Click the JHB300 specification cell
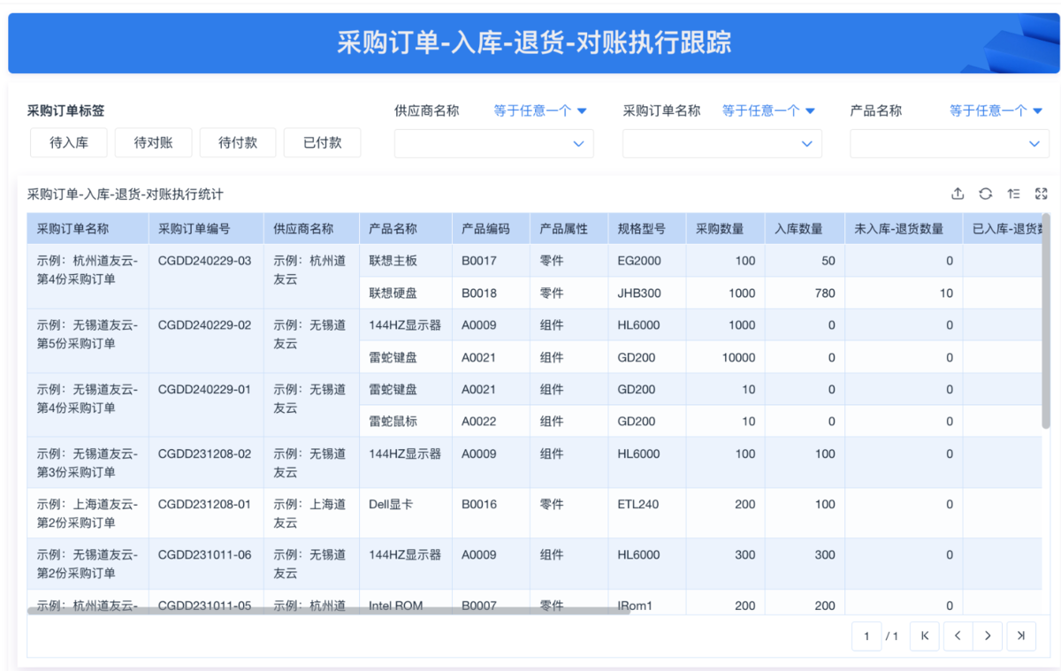 tap(646, 293)
